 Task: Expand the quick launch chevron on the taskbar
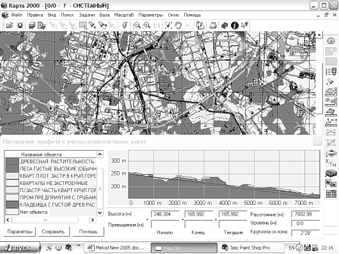tap(79, 245)
